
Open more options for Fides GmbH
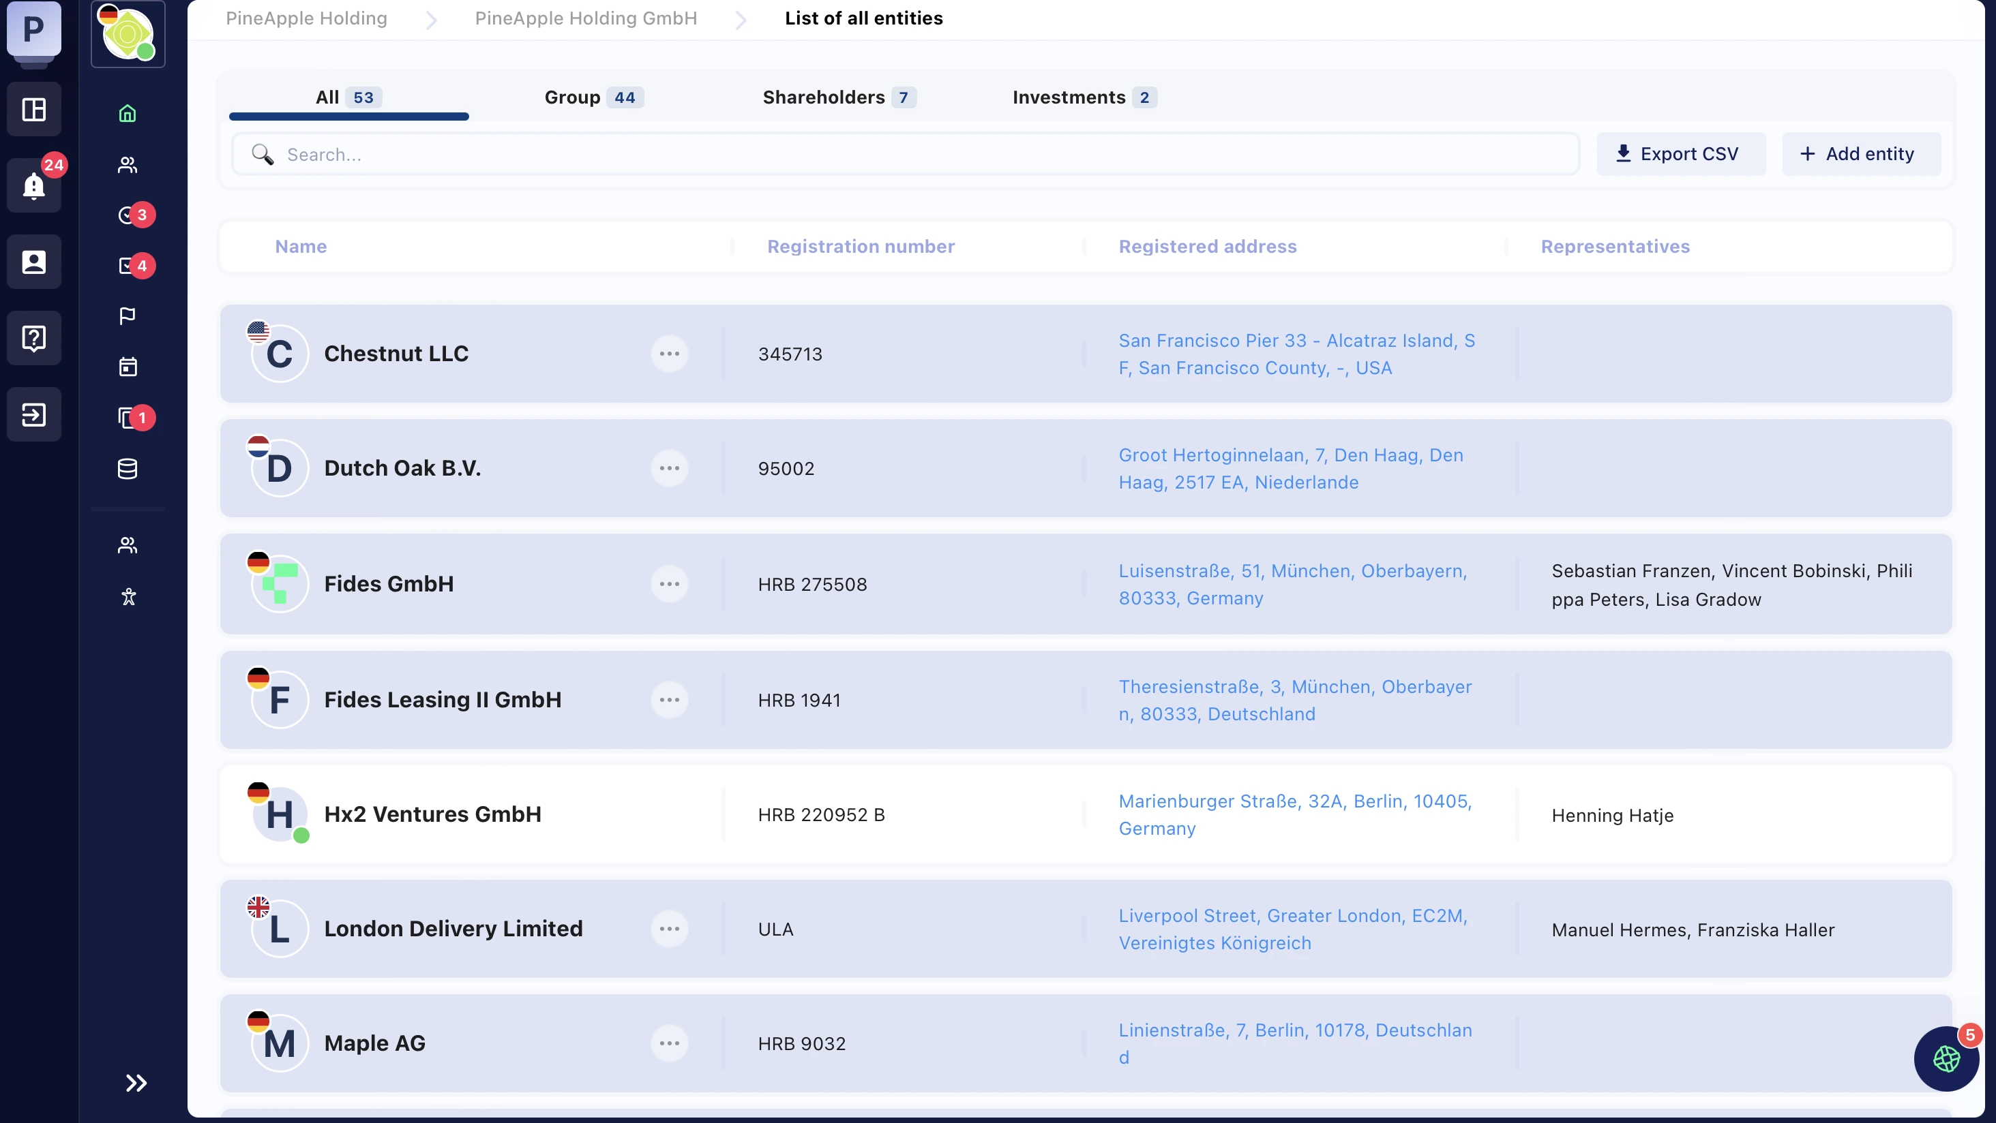(670, 584)
